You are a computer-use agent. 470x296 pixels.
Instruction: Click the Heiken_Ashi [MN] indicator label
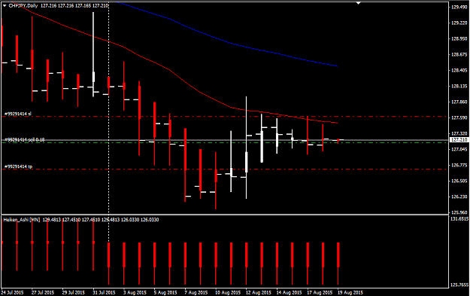[x=22, y=220]
